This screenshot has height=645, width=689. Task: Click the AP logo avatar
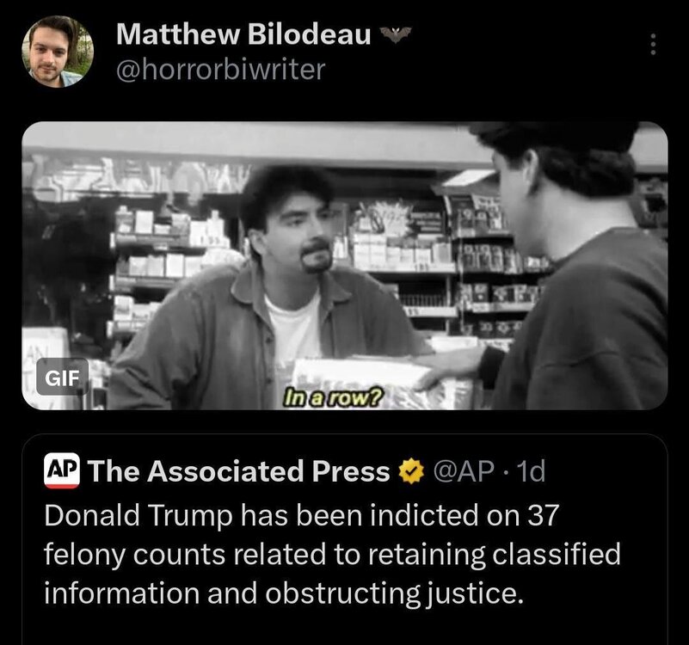coord(62,471)
